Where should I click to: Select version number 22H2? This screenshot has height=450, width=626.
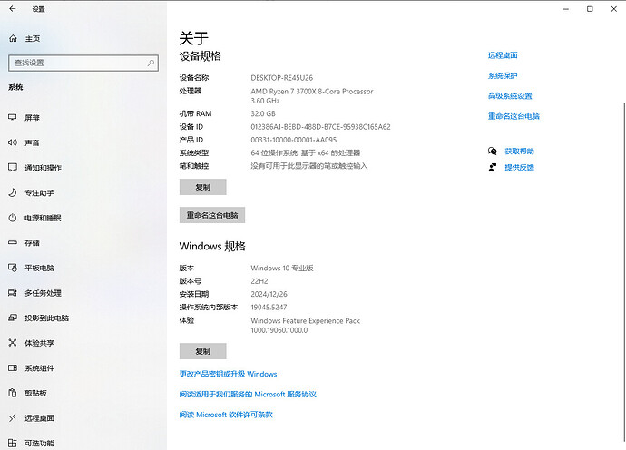[259, 281]
